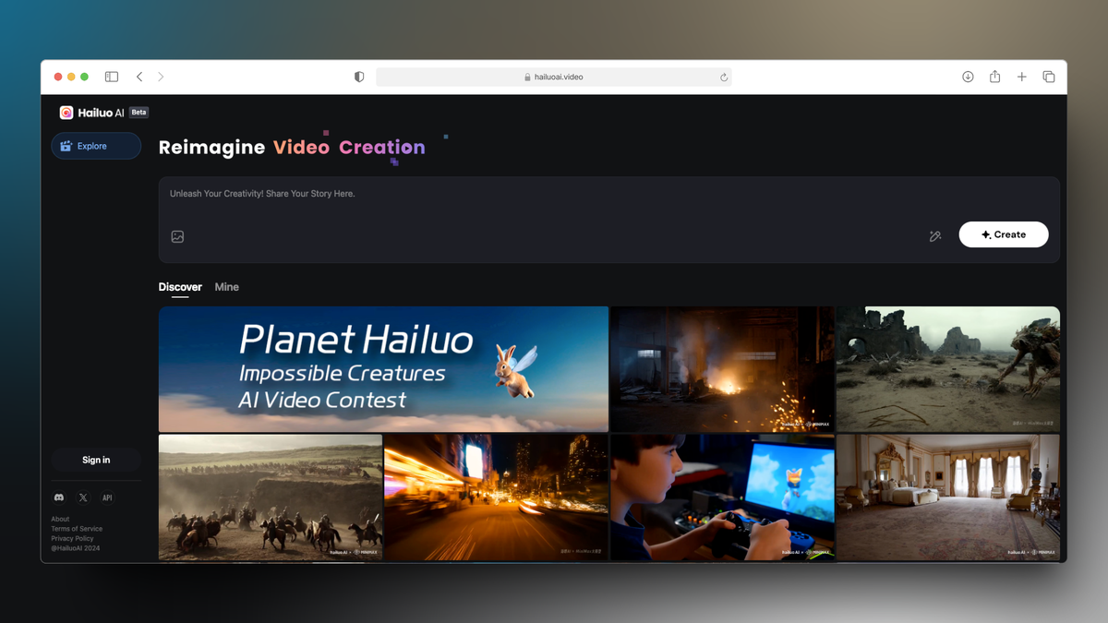The height and width of the screenshot is (623, 1108).
Task: Open the blurred city night street thumbnail
Action: [496, 497]
